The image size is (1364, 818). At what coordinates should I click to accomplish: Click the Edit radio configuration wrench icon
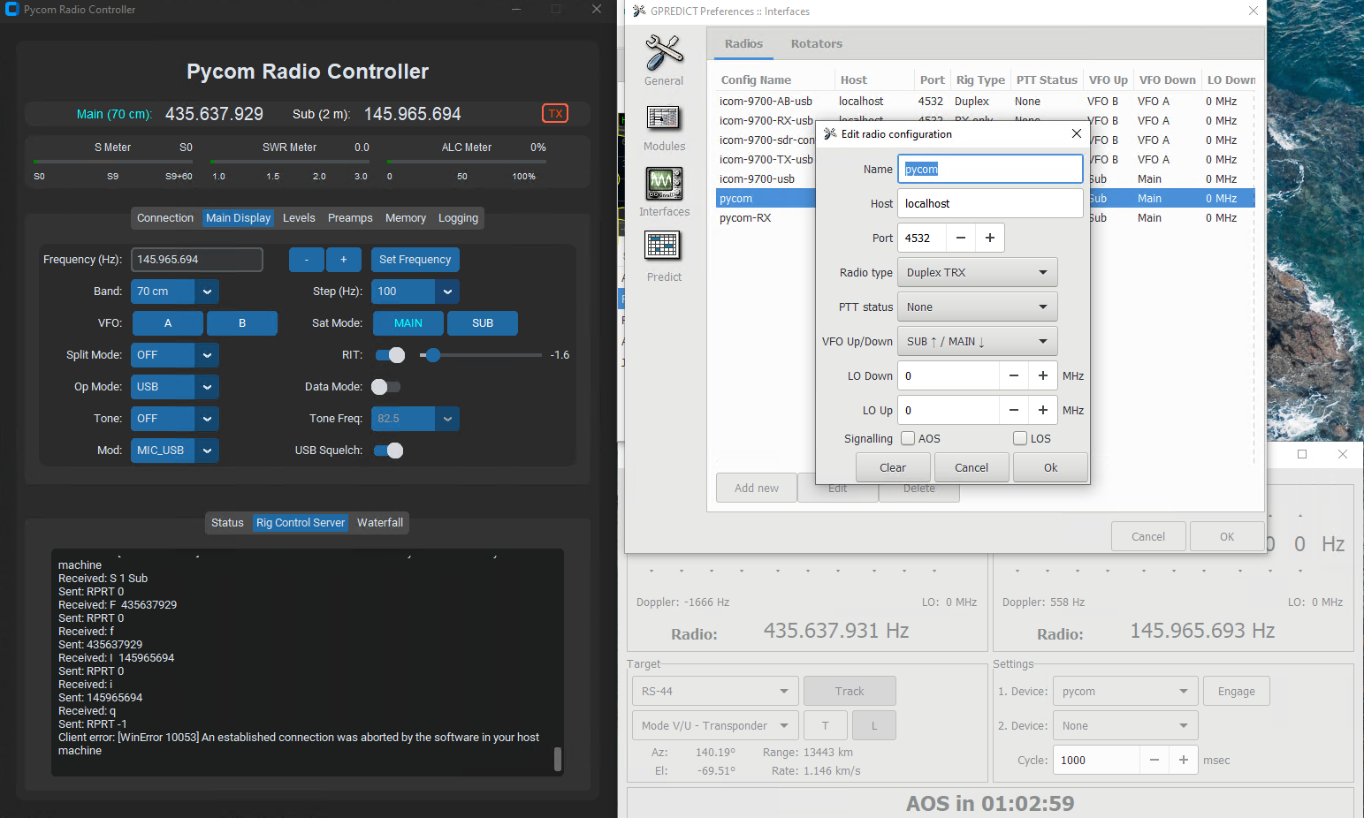[x=829, y=133]
